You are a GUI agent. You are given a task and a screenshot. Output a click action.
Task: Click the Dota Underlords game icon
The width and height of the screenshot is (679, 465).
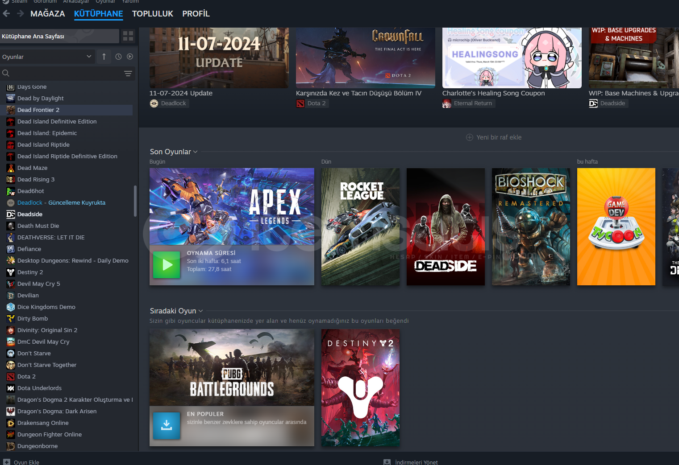tap(11, 388)
